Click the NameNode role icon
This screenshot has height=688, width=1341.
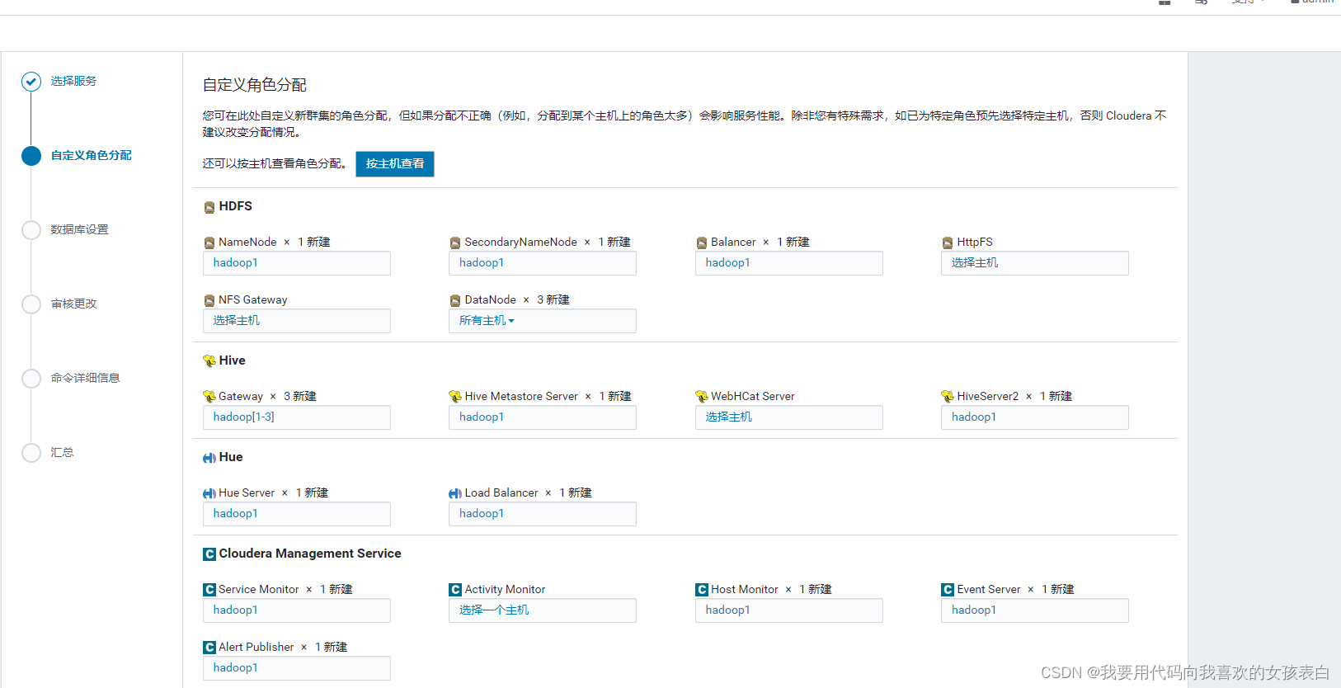coord(209,243)
